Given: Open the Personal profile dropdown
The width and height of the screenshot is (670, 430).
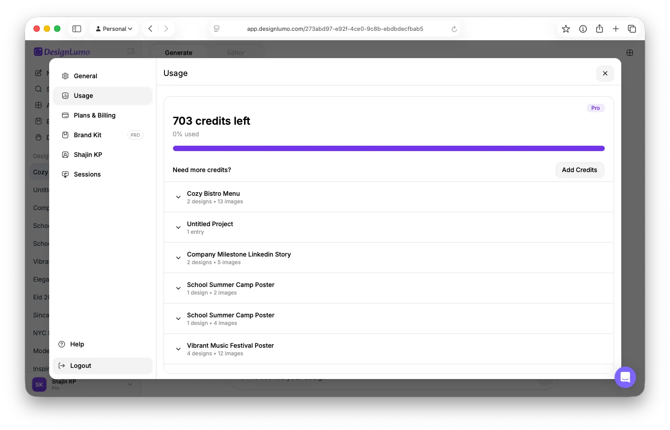Looking at the screenshot, I should click(x=114, y=29).
